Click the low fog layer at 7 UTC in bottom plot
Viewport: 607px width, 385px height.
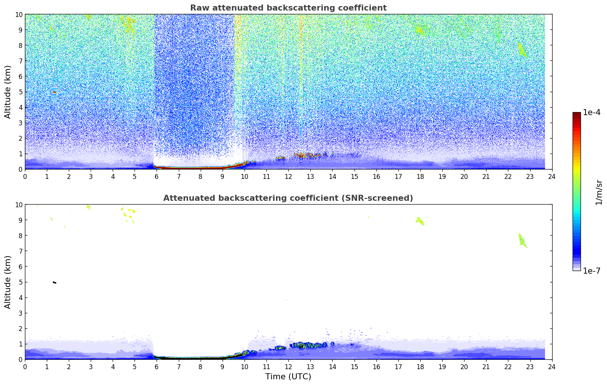tap(179, 357)
